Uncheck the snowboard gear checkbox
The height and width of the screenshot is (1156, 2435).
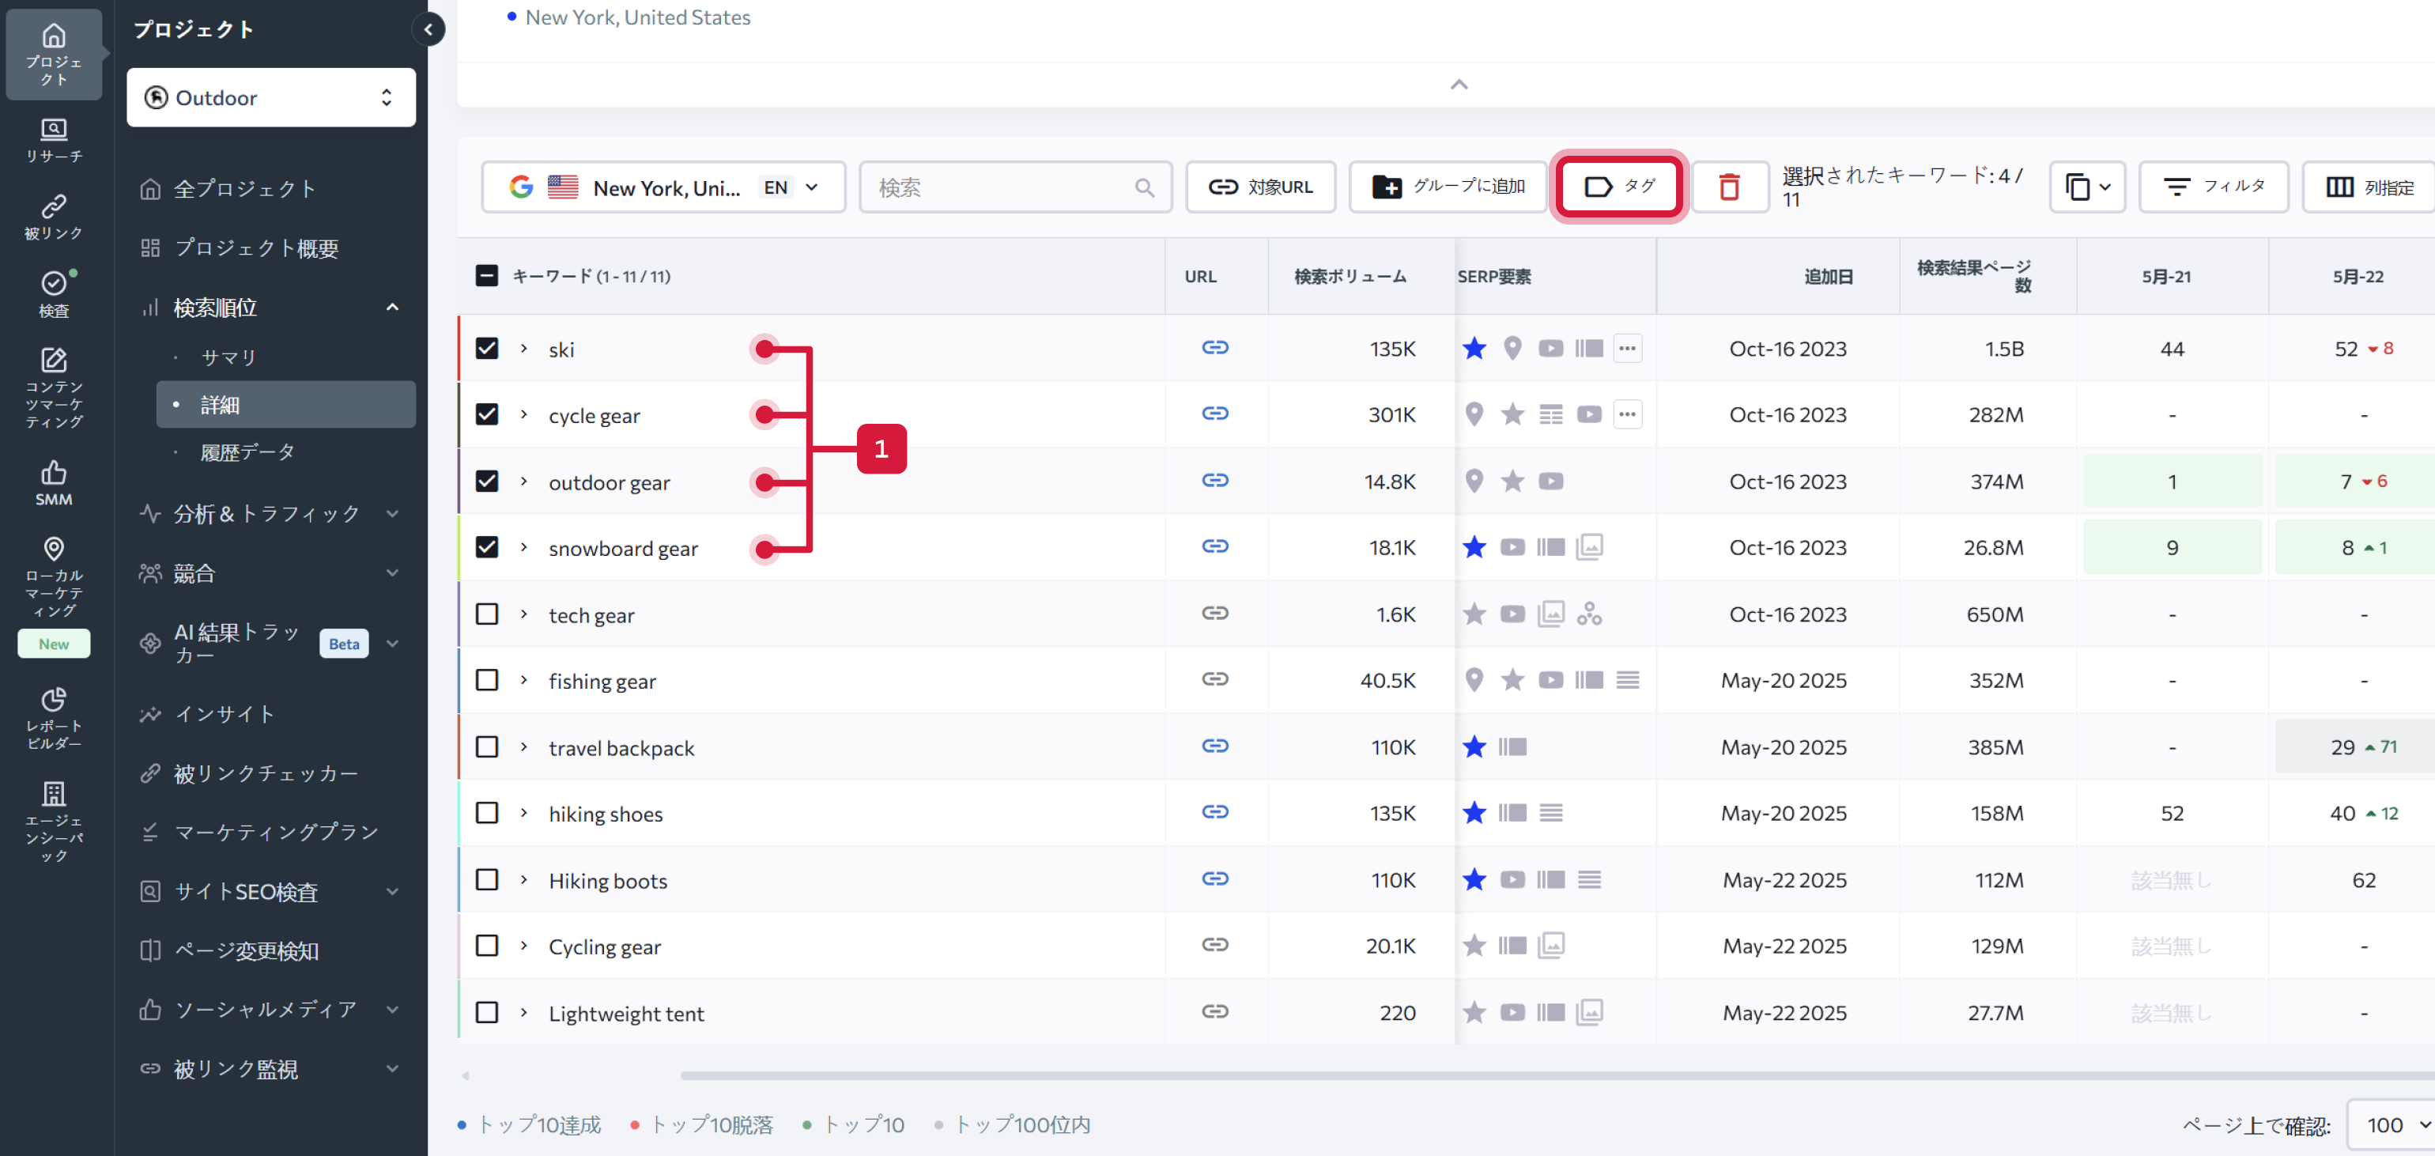pyautogui.click(x=487, y=547)
